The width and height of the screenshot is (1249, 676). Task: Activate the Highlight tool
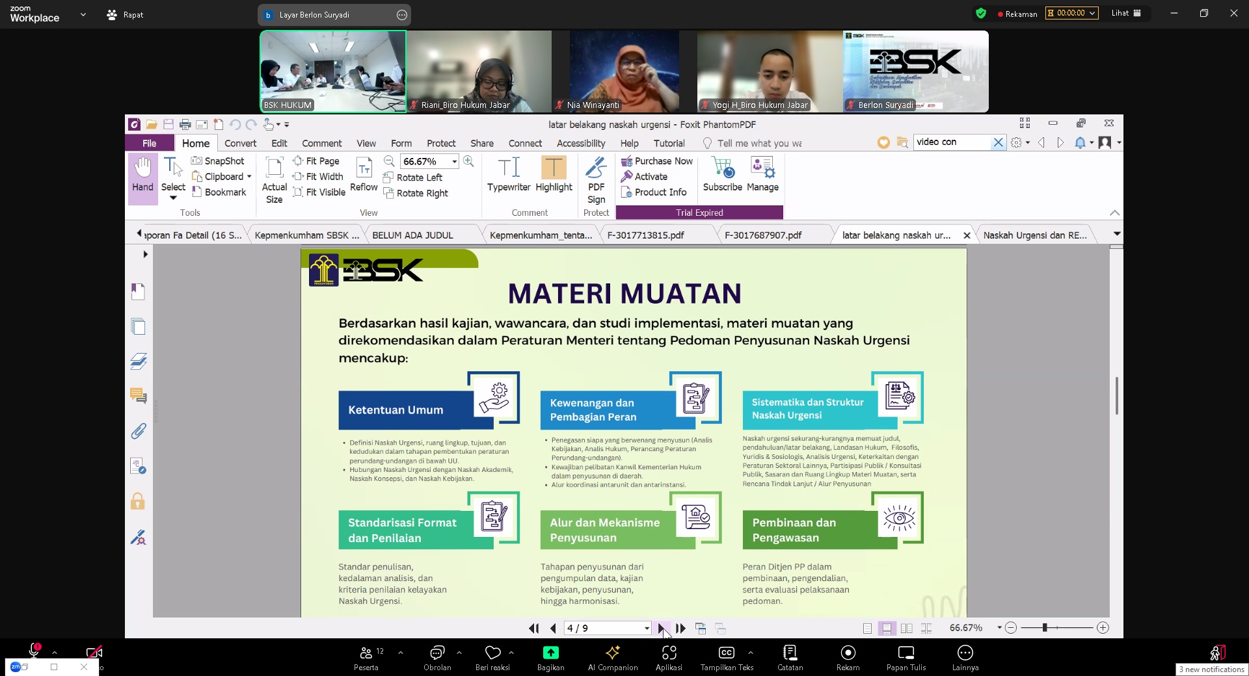554,175
